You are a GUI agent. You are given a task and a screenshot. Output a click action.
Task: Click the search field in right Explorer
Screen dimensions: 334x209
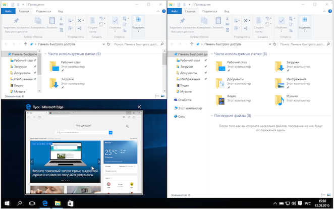click(305, 44)
